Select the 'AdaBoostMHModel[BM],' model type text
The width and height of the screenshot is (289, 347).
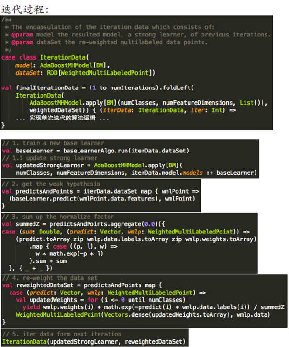(75, 65)
